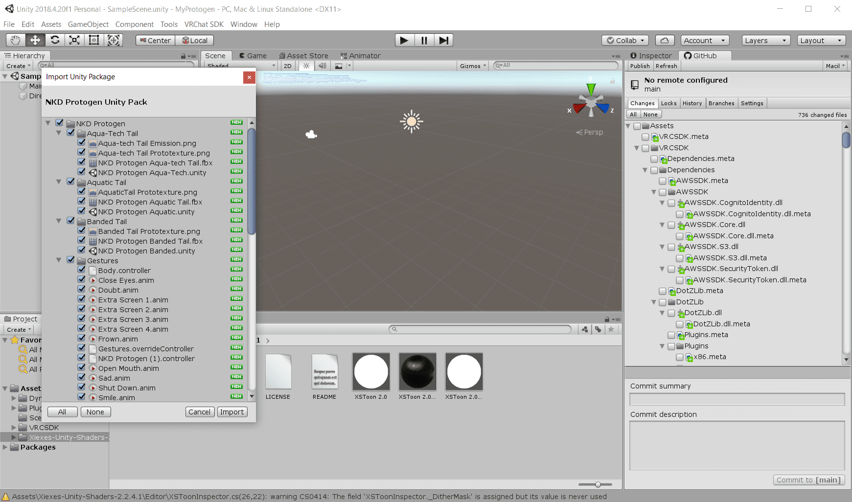Viewport: 852px width, 502px height.
Task: Select the directional light sun gizmo
Action: (411, 121)
